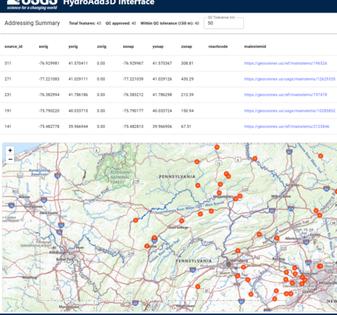The width and height of the screenshot is (337, 315).
Task: Zoom out on the map
Action: pyautogui.click(x=10, y=159)
